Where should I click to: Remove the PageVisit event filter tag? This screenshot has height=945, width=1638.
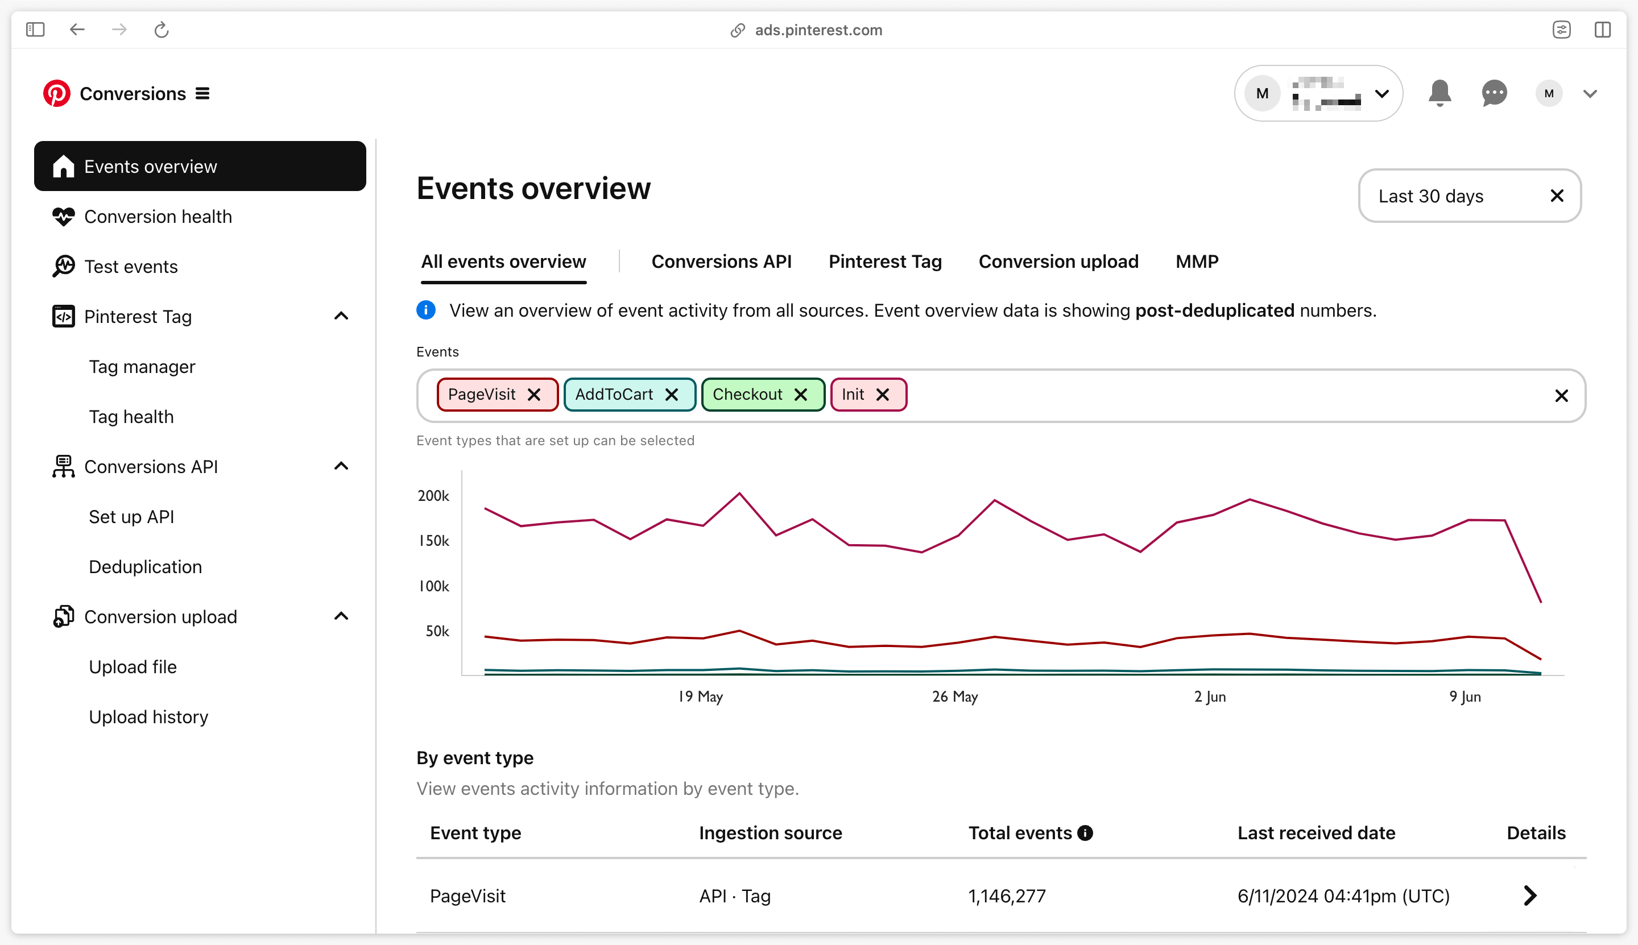point(535,395)
